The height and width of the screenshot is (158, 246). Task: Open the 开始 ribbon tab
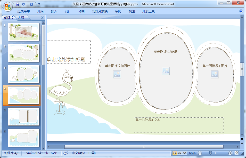point(40,11)
